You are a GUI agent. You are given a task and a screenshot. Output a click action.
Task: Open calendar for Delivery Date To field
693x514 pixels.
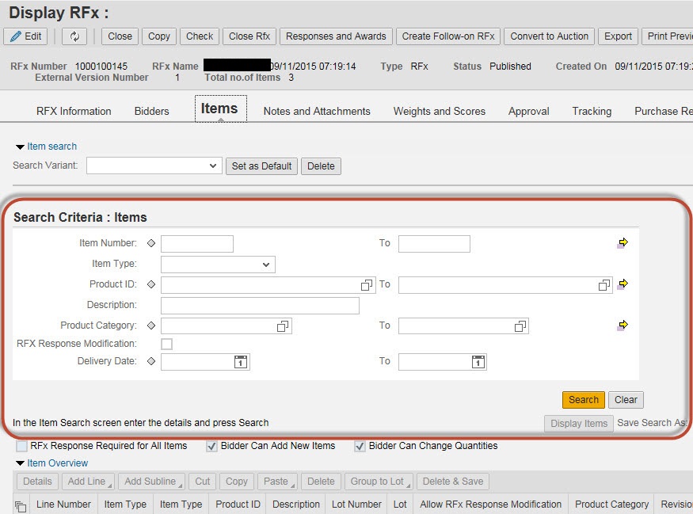pos(478,362)
